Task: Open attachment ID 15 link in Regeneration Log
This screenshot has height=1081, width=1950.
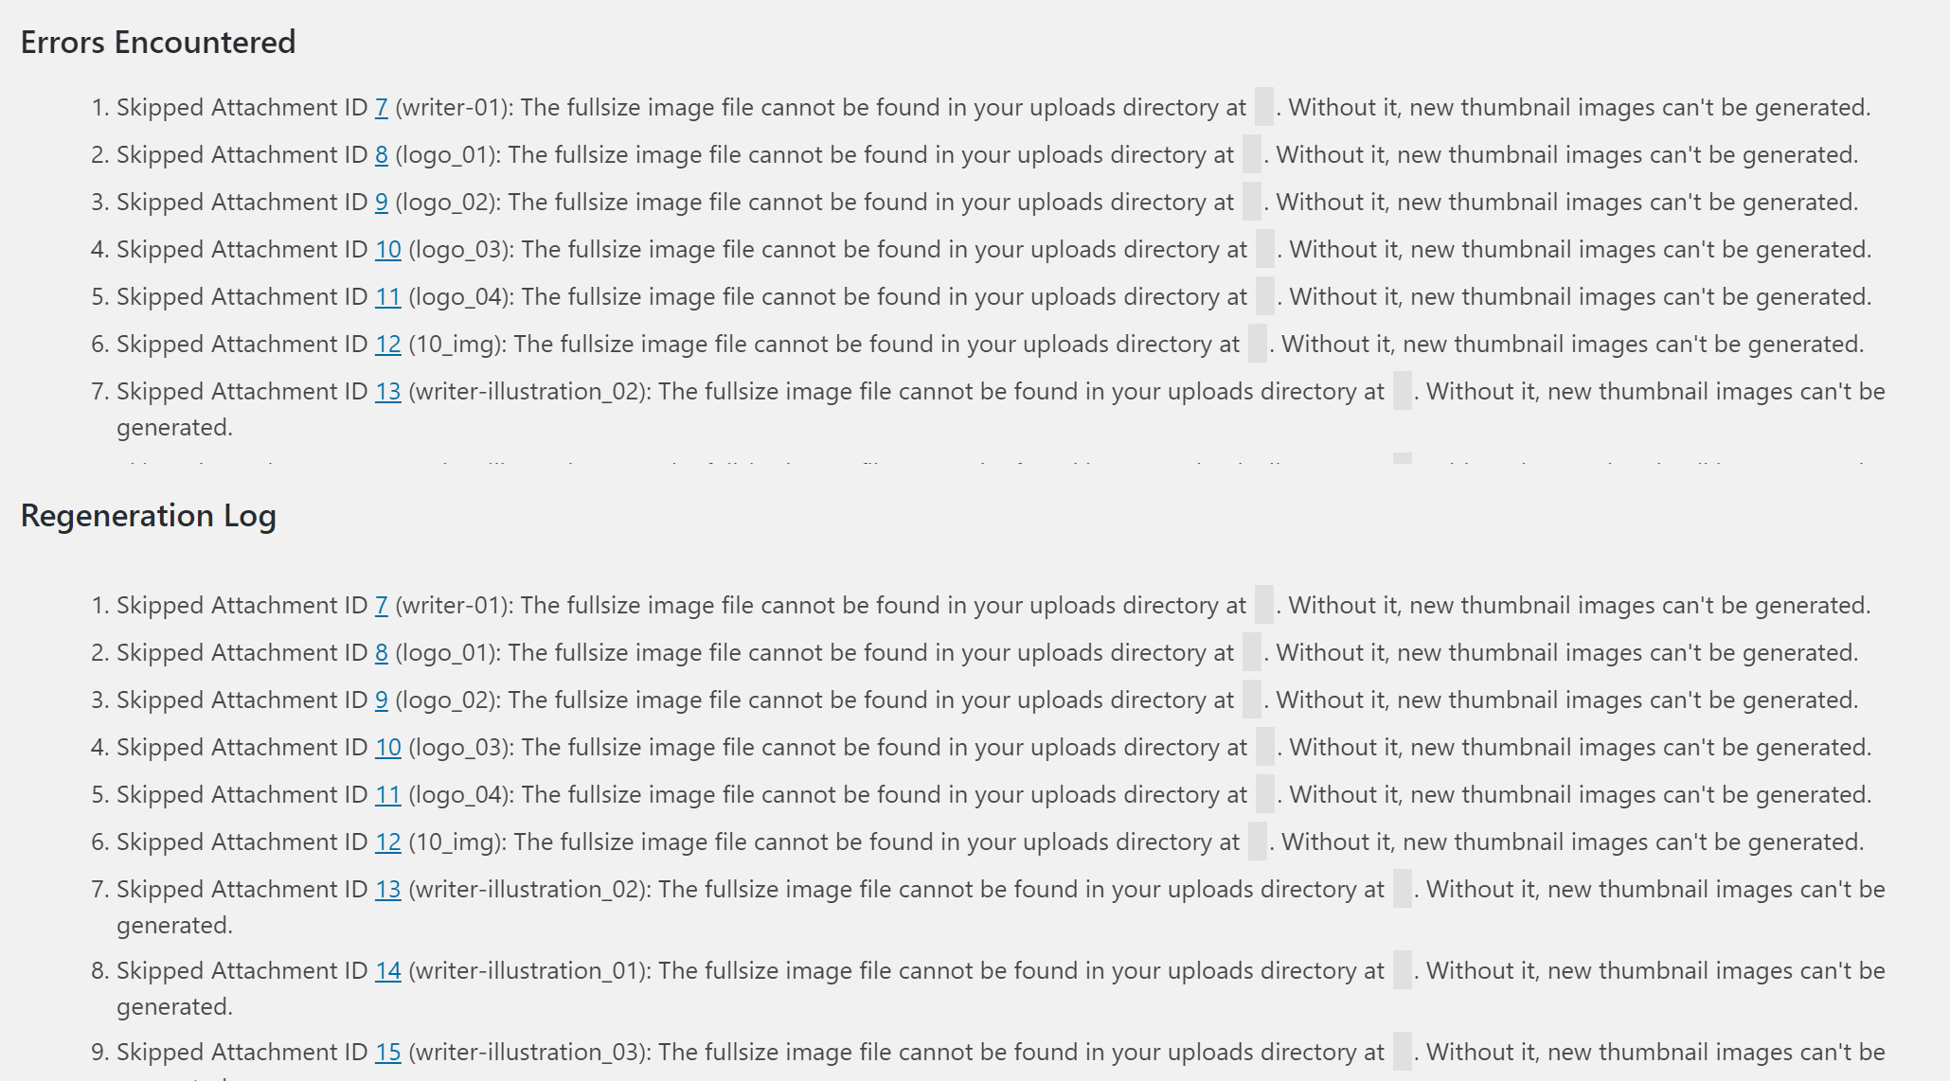Action: [388, 1053]
